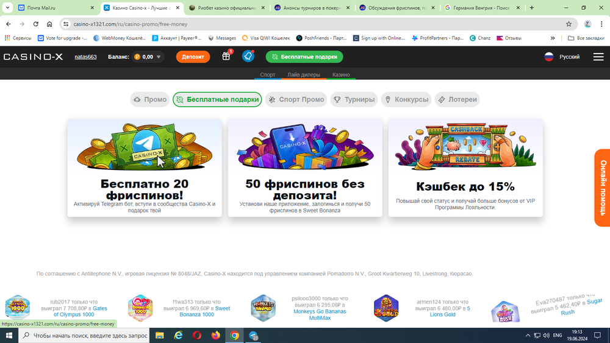Viewport: 610px width, 343px height.
Task: Launch Firefox from the taskbar
Action: click(215, 335)
